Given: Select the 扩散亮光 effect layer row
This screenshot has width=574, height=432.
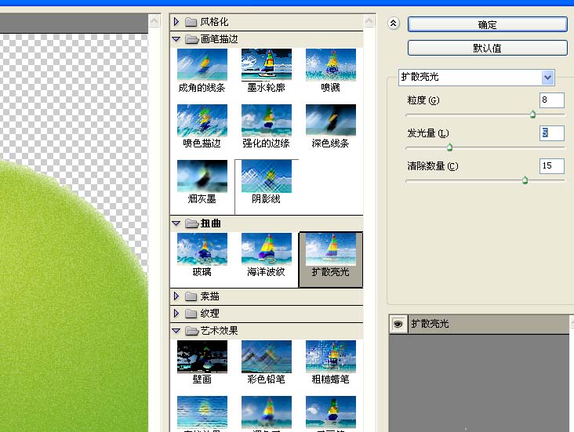Looking at the screenshot, I should click(479, 324).
